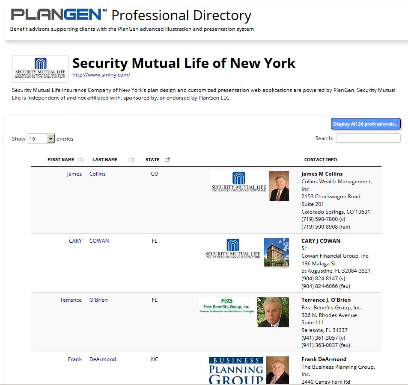Click the LAST NAME column header

(105, 159)
